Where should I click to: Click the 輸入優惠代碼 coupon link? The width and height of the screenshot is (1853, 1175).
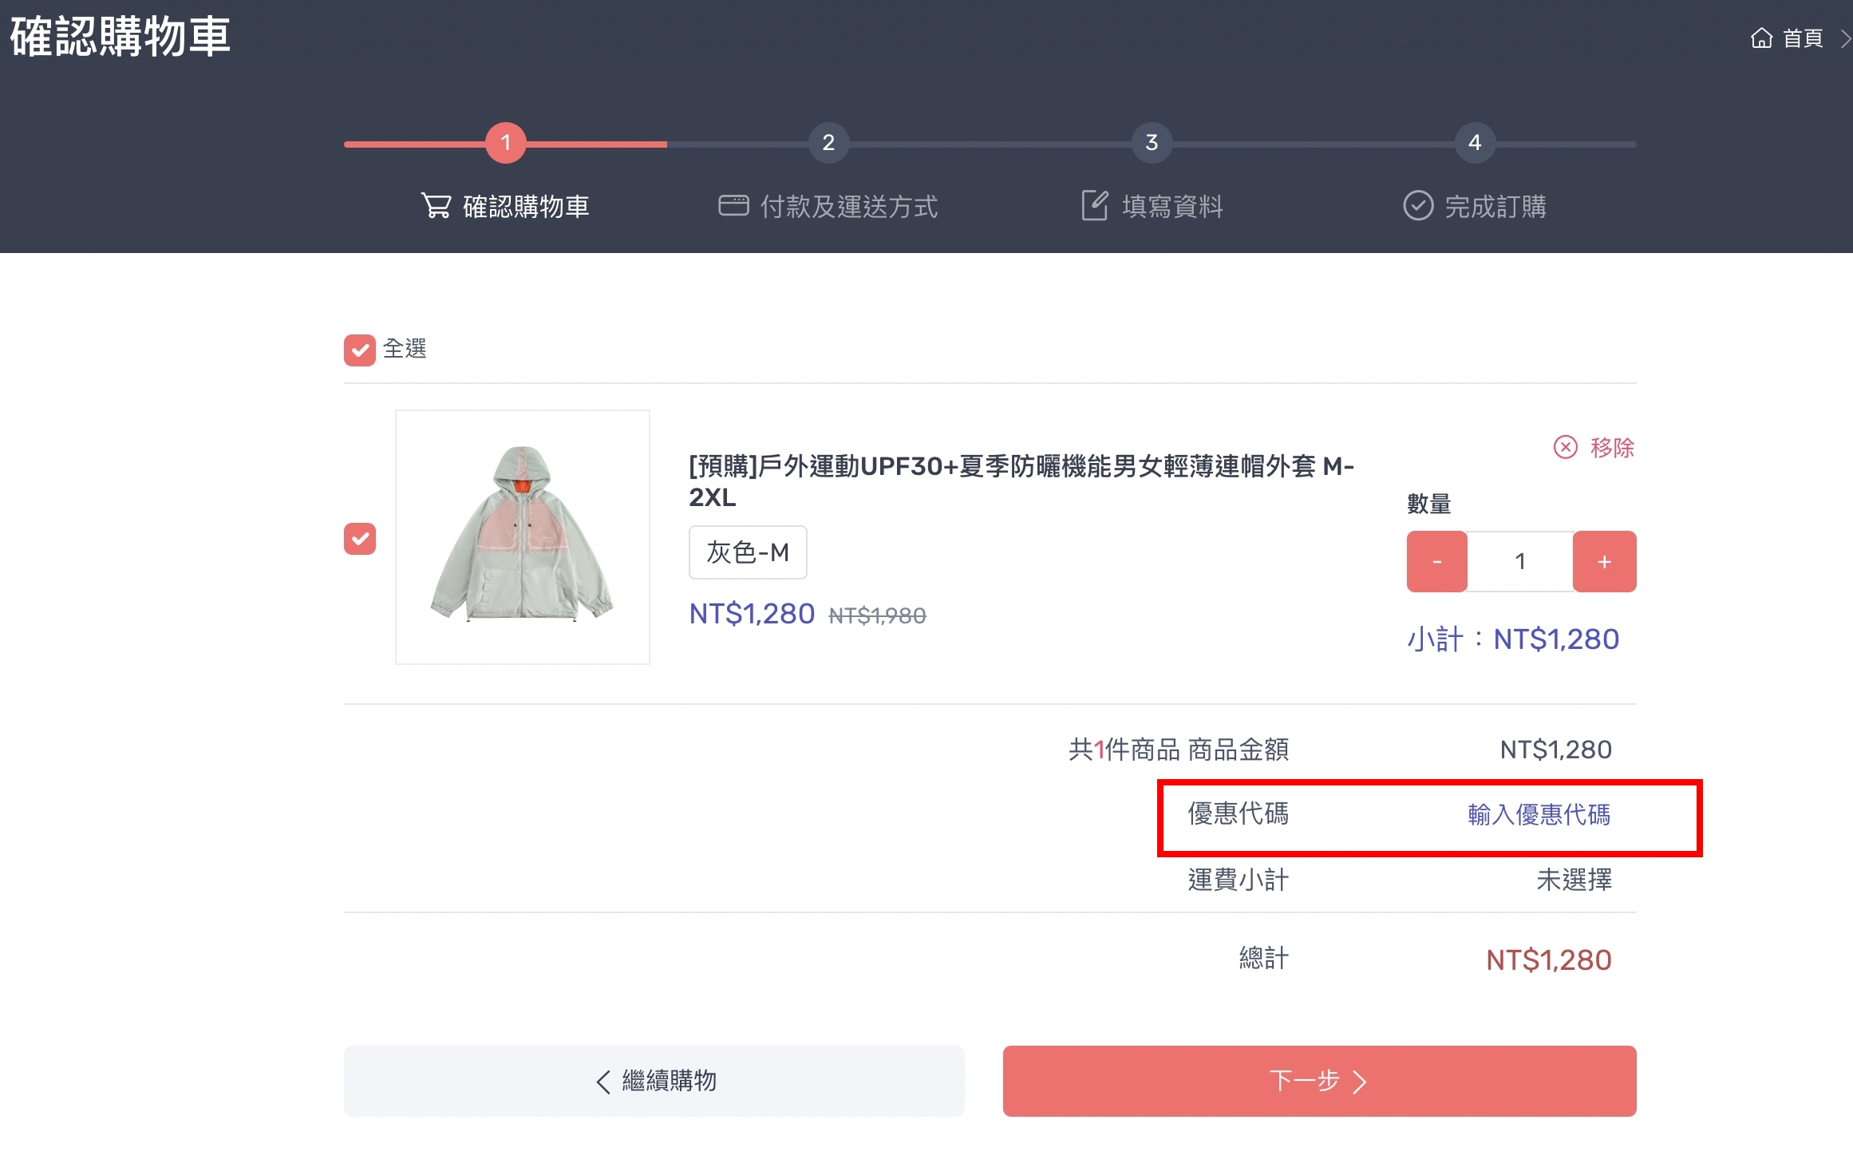click(1539, 815)
